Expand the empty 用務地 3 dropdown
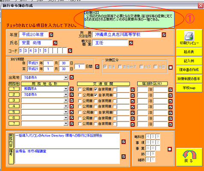 pyautogui.click(x=66, y=101)
